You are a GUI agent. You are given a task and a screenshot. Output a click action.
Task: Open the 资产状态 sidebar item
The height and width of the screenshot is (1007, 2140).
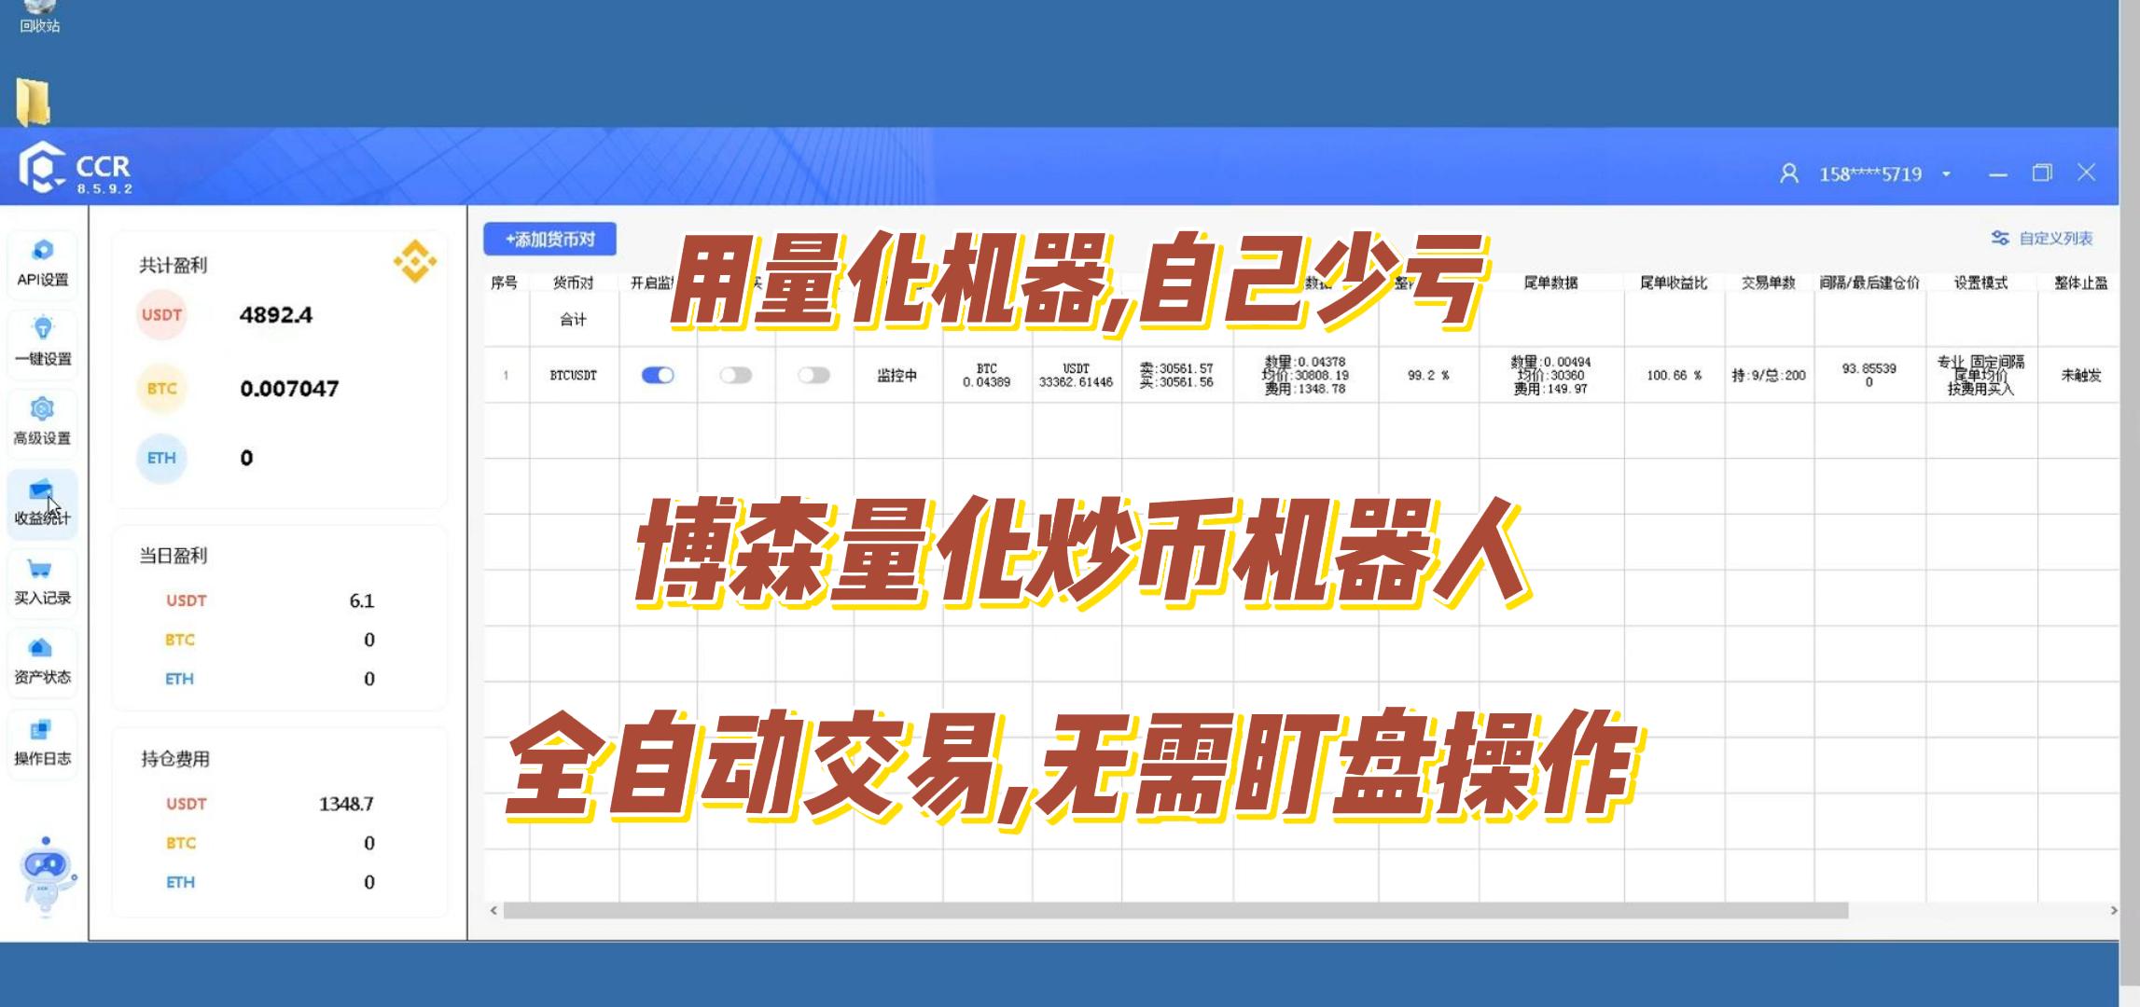point(43,661)
